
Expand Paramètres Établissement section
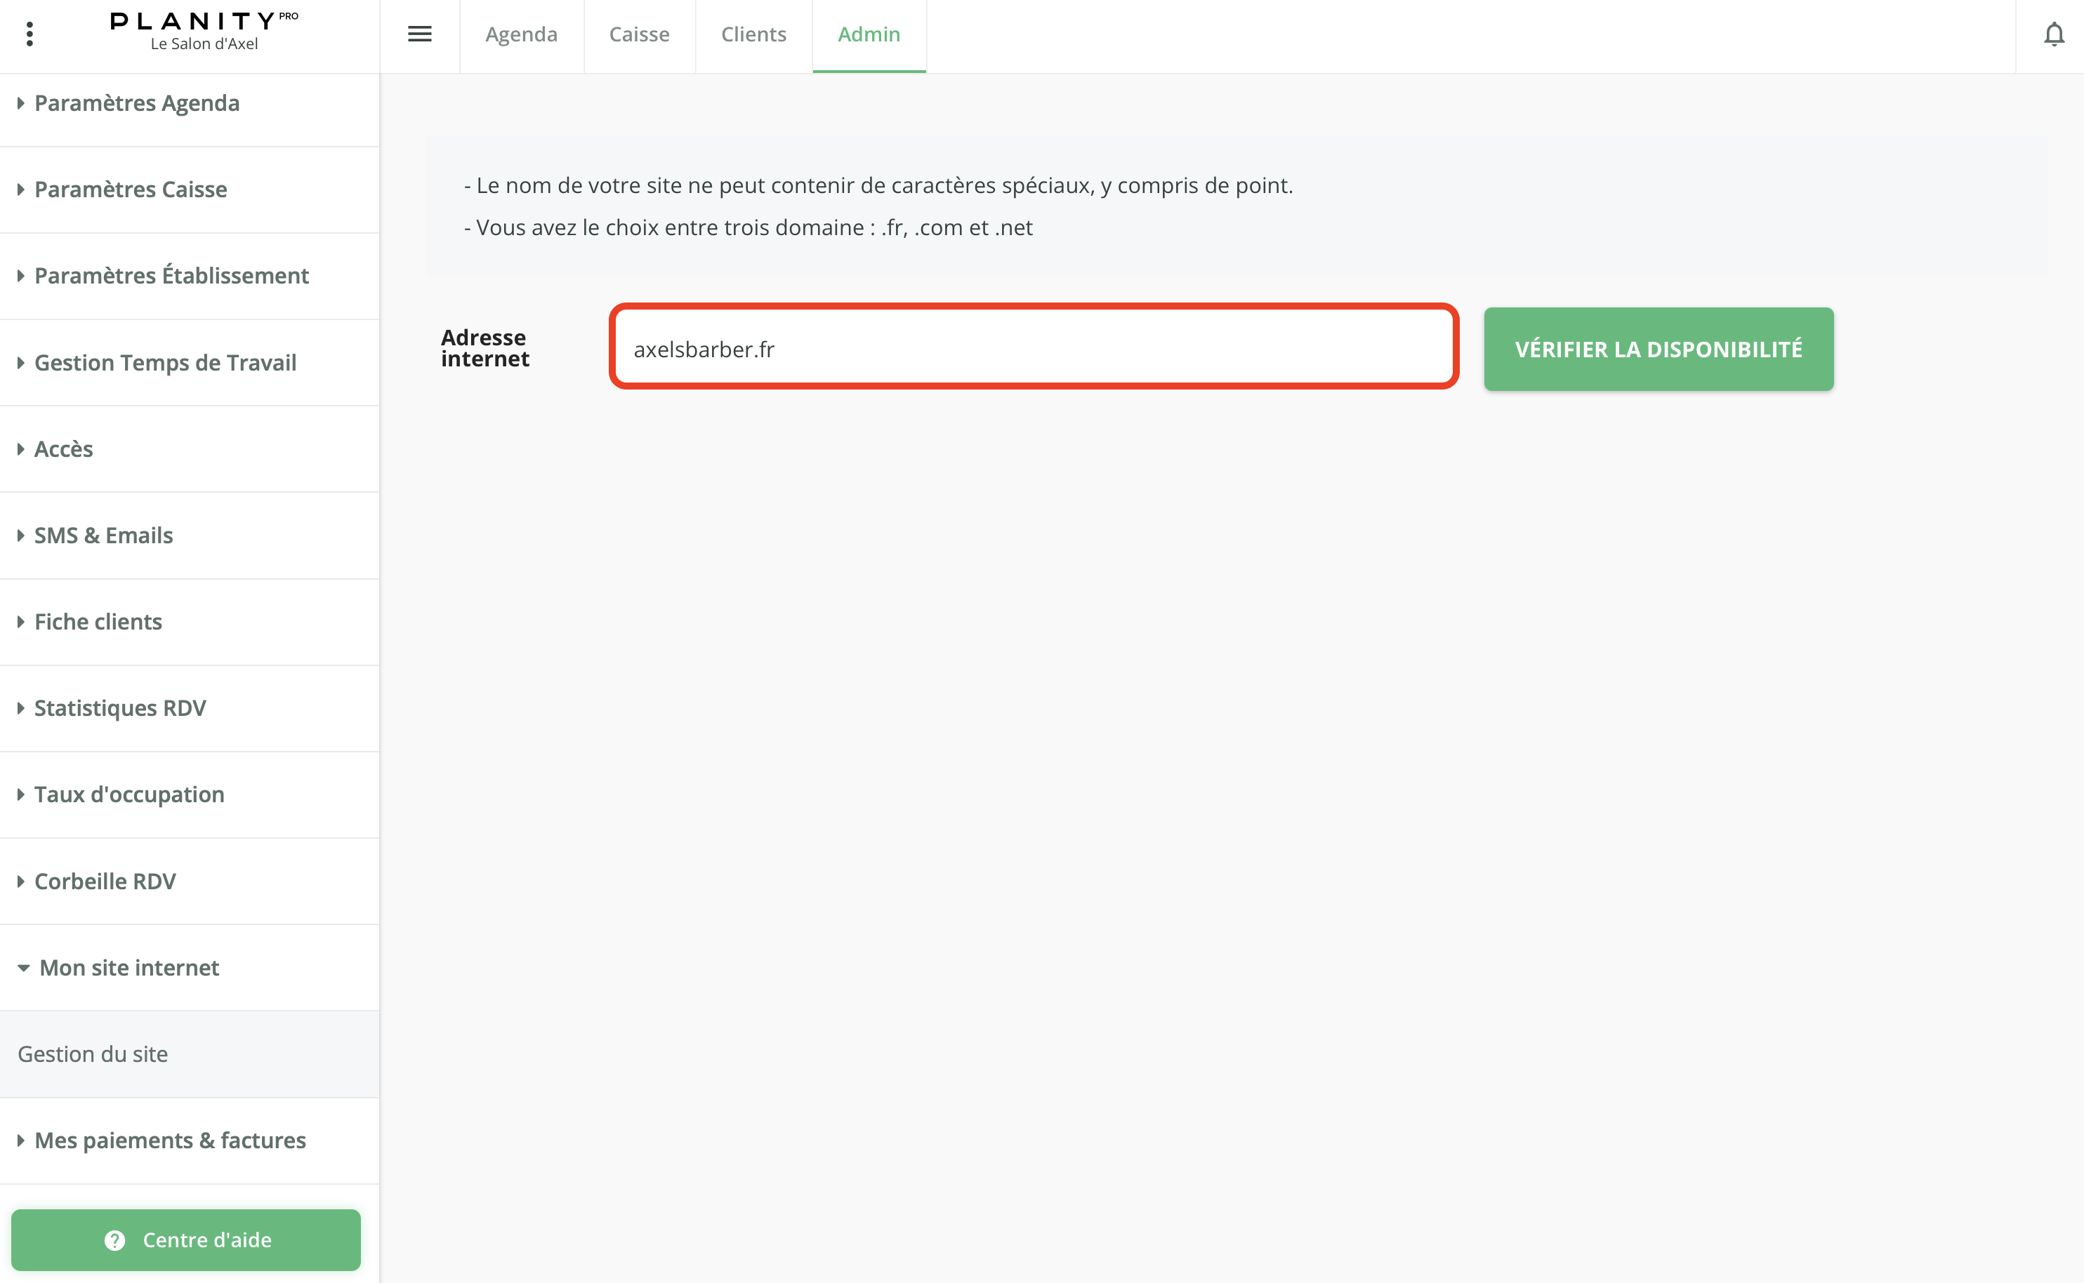click(171, 276)
